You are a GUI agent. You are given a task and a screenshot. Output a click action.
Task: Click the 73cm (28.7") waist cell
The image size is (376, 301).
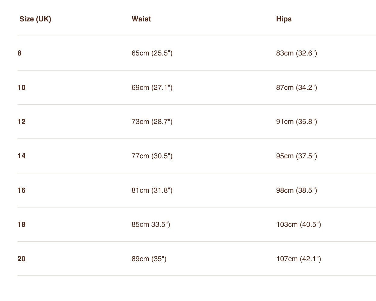[x=152, y=122]
